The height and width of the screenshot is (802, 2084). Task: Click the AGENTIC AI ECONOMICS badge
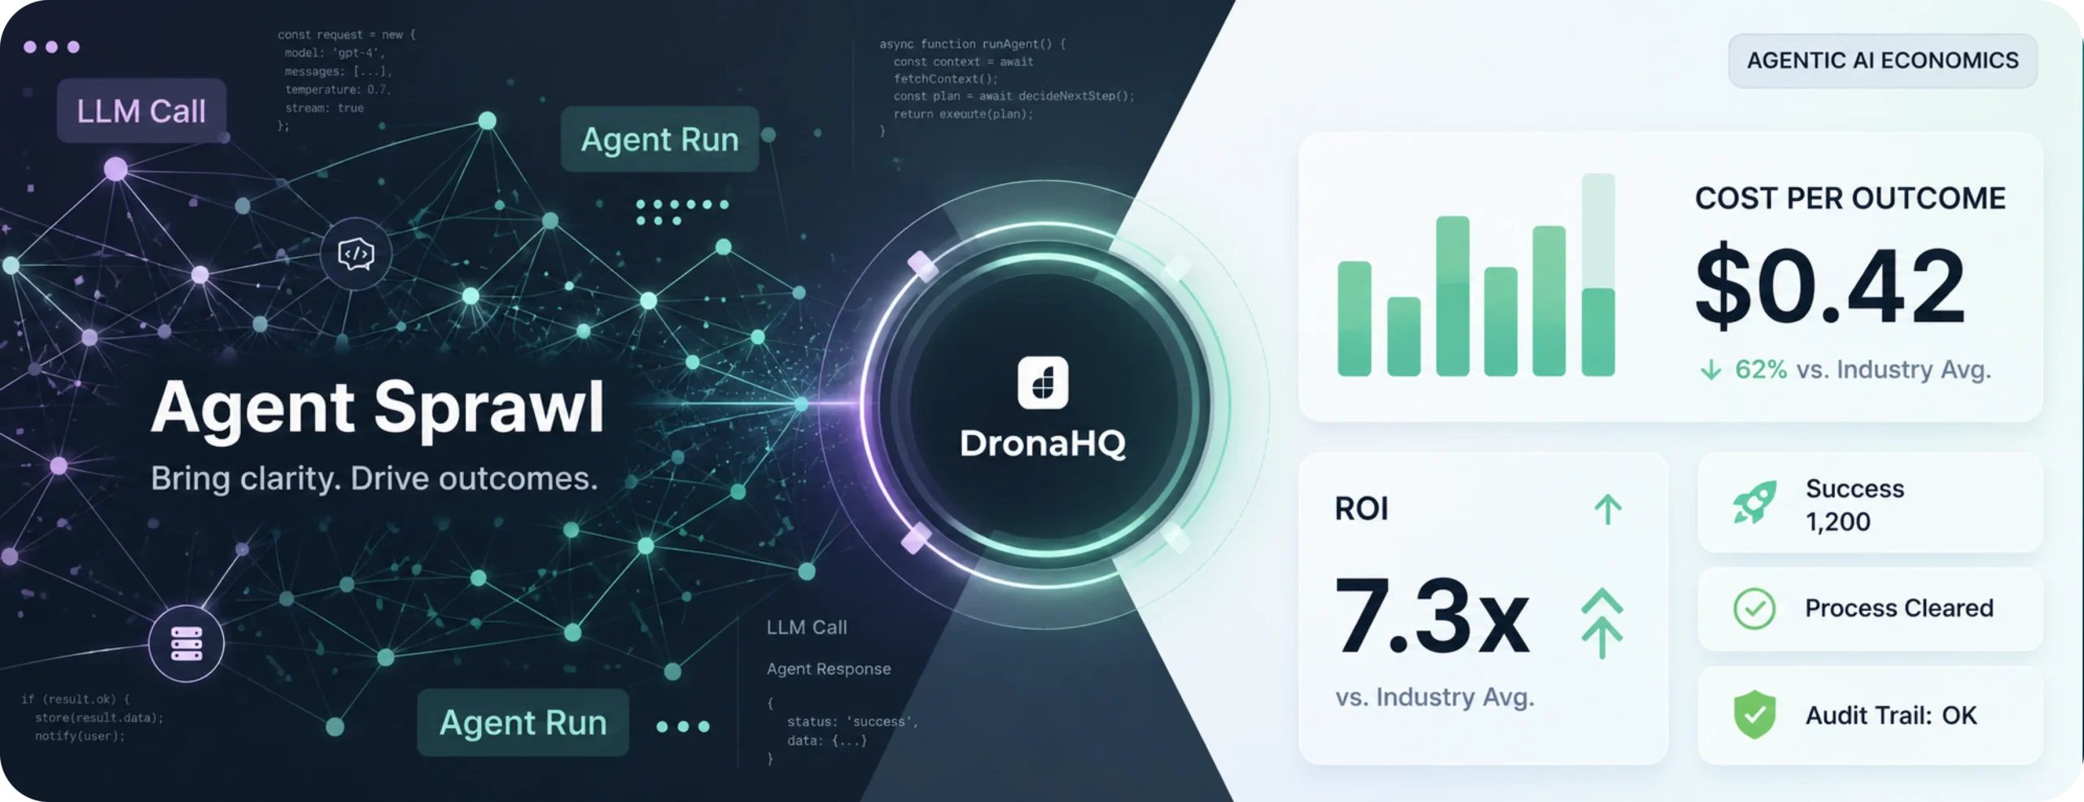tap(1882, 60)
